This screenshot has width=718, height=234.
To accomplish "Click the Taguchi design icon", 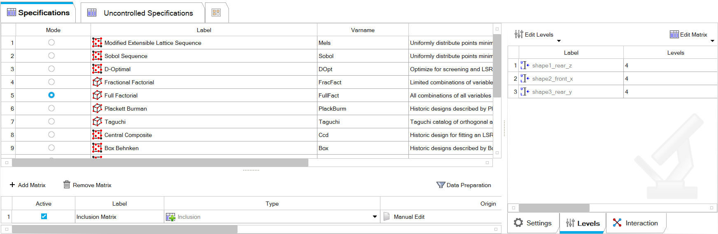I will pyautogui.click(x=97, y=122).
